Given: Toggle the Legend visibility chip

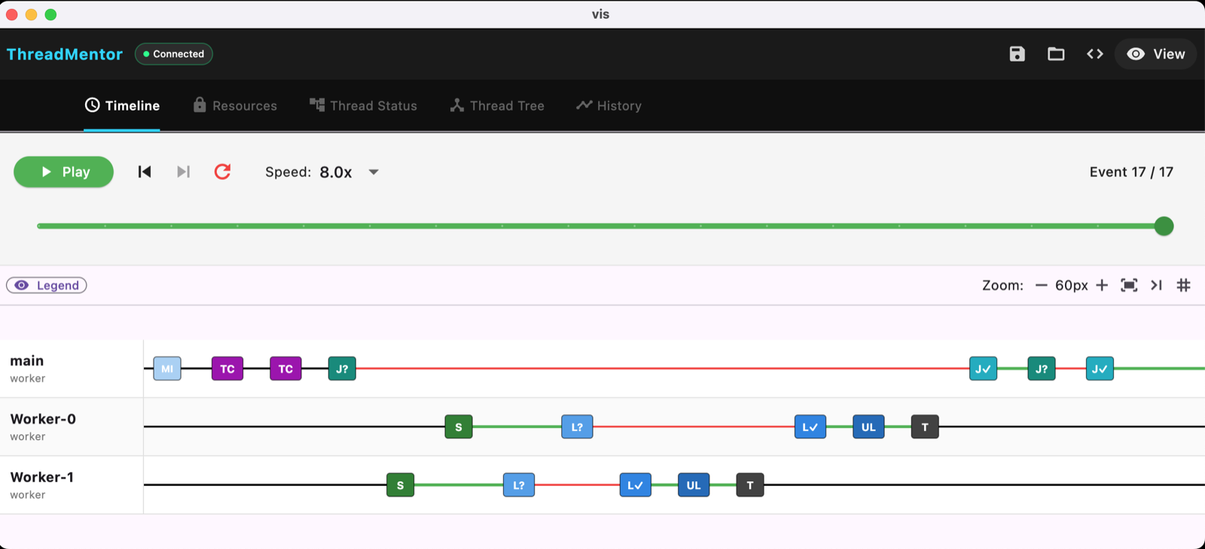Looking at the screenshot, I should 47,285.
